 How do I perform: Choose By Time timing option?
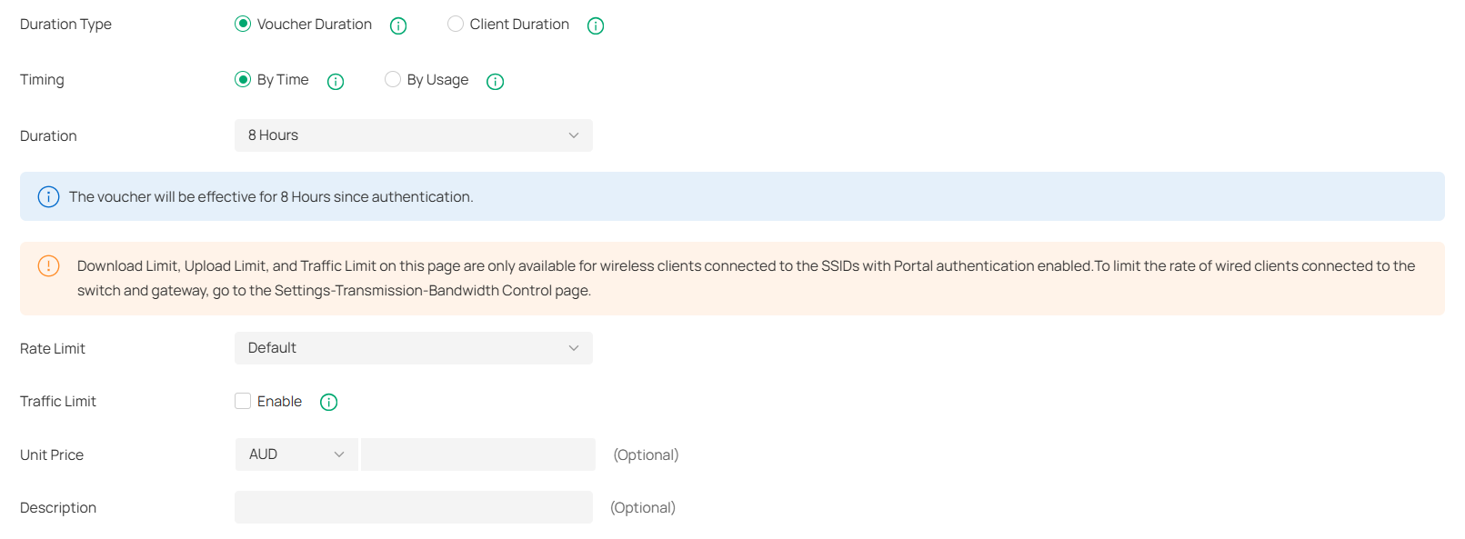pos(243,80)
